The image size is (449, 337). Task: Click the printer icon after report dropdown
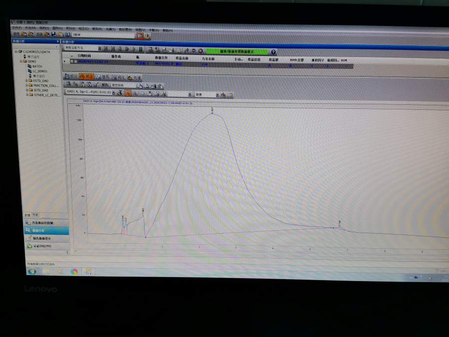[x=154, y=86]
